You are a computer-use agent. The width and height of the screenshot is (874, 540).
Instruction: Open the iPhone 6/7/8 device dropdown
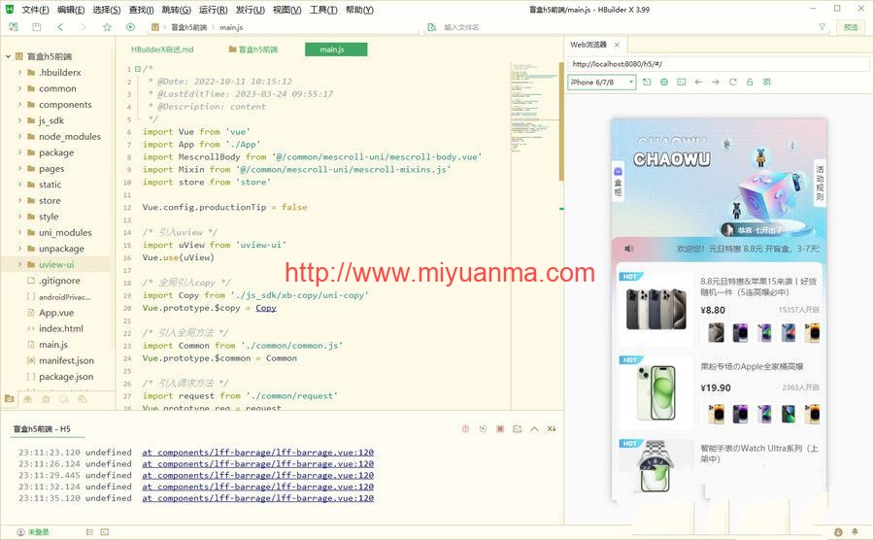[x=601, y=82]
